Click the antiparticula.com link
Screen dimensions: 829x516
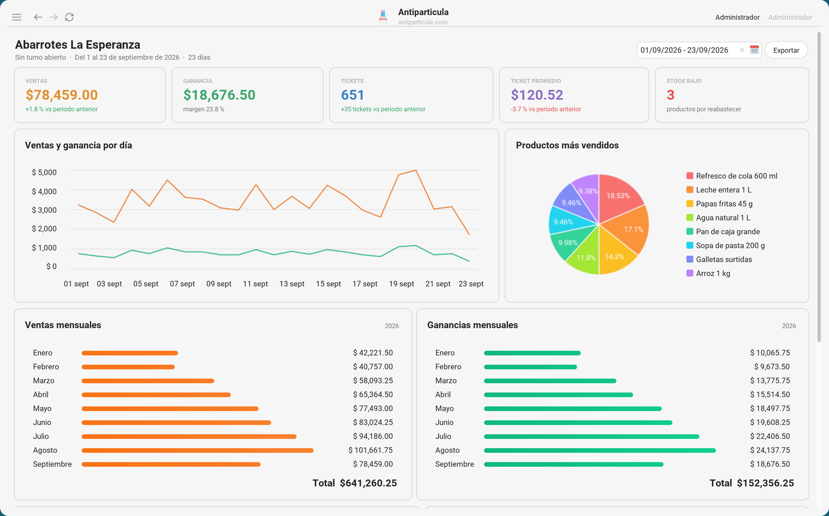tap(423, 22)
